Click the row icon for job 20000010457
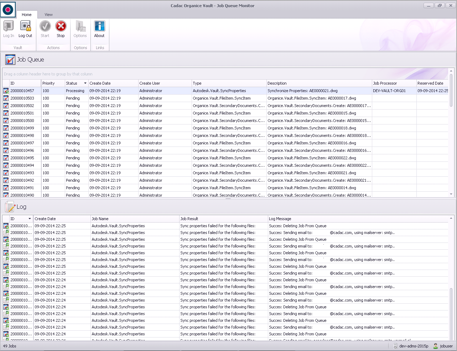 click(x=6, y=91)
